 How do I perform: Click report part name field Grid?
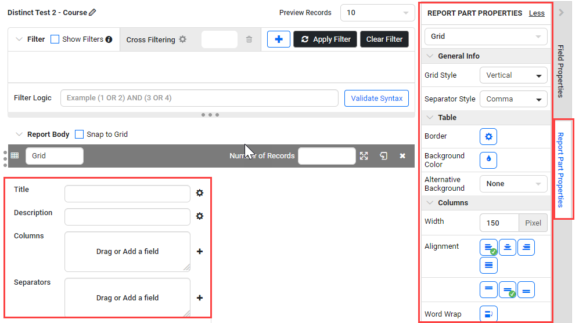tap(54, 155)
